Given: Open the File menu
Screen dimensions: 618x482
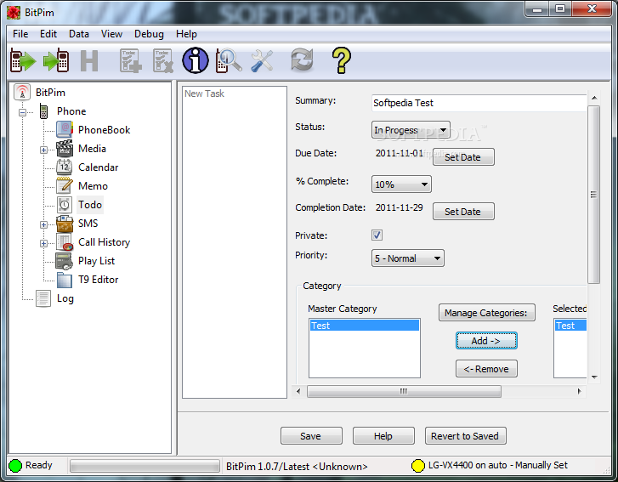Looking at the screenshot, I should pyautogui.click(x=20, y=34).
